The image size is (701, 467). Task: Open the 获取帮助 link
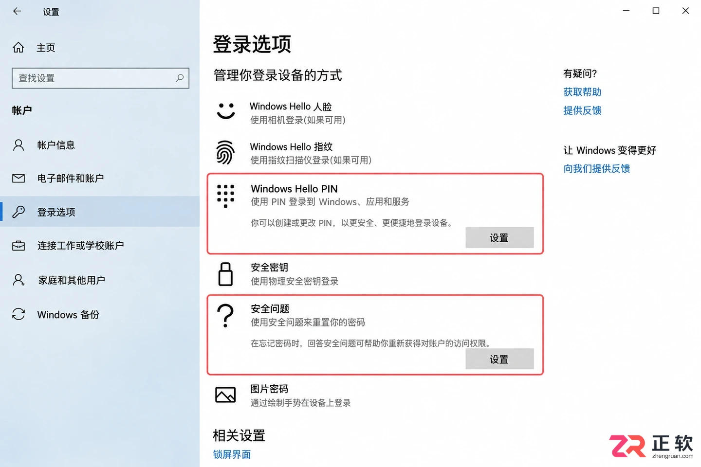coord(582,92)
